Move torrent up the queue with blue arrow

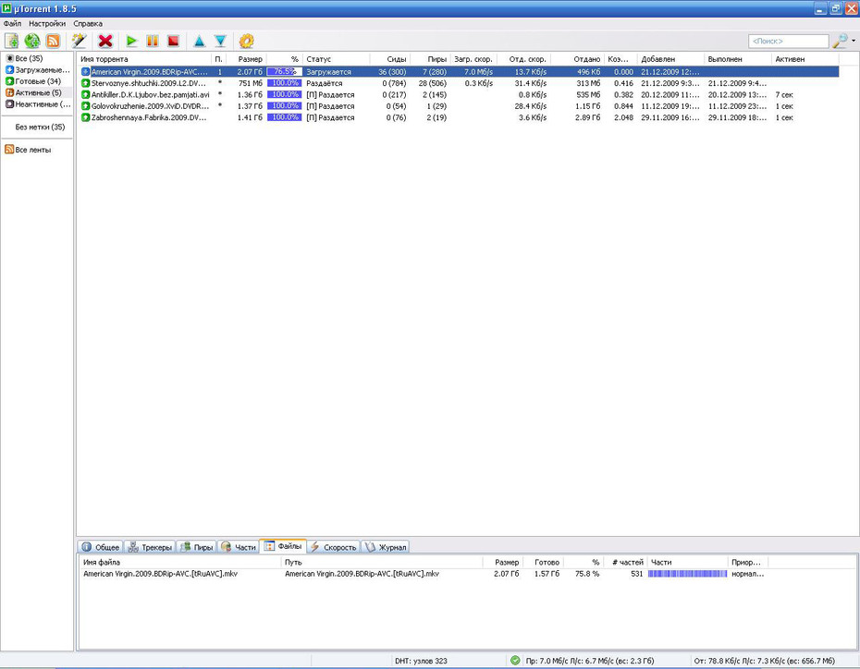pos(200,41)
